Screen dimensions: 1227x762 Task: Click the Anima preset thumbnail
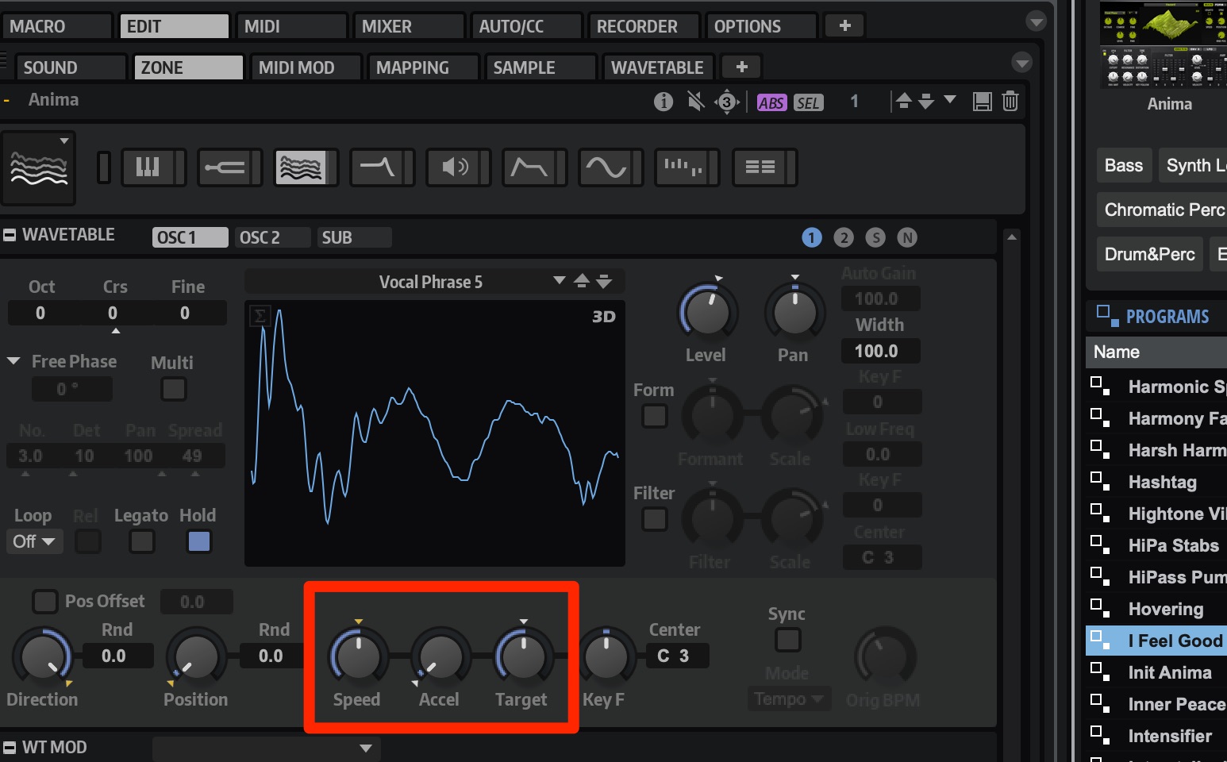pos(1164,45)
